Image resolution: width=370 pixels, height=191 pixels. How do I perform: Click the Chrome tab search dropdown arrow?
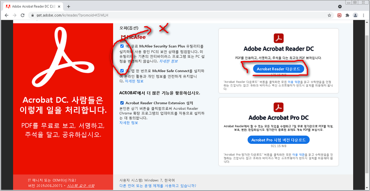point(340,6)
